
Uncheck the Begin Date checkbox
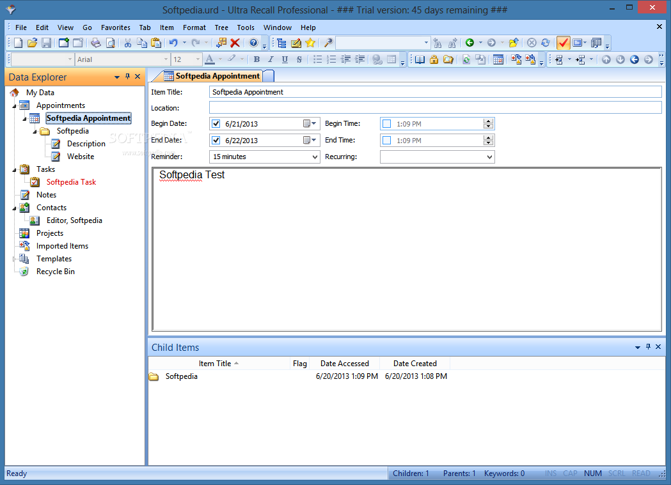tap(216, 124)
